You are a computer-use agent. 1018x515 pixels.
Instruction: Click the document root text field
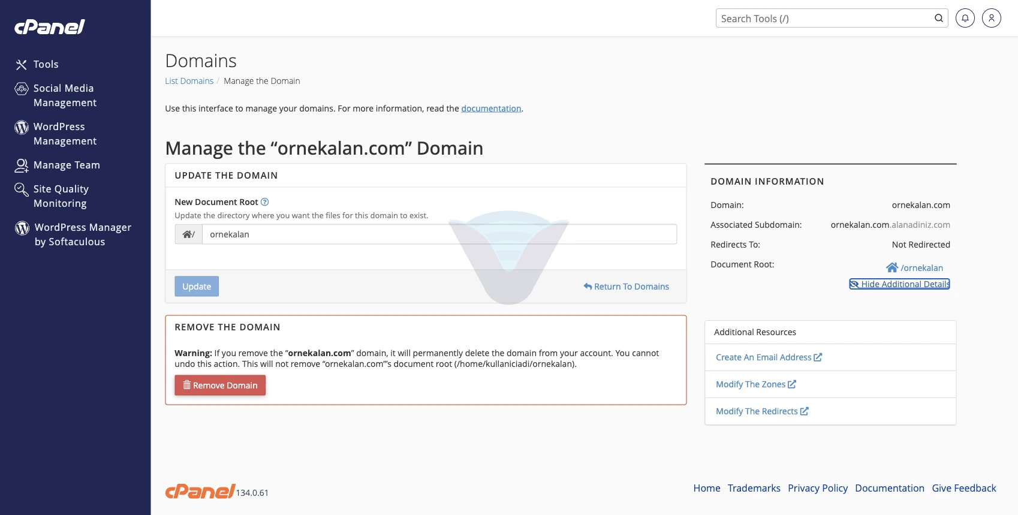[x=439, y=234]
